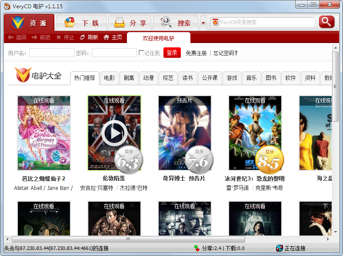Click the red magnifier search button

(326, 22)
